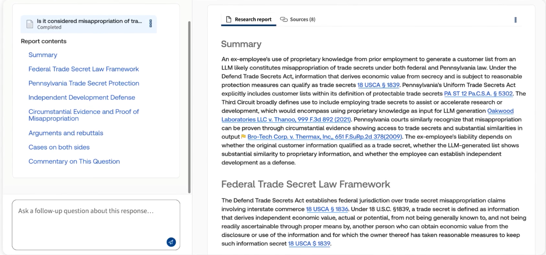Screen dimensions: 546x255
Task: Select the Research report tab
Action: coord(253,19)
